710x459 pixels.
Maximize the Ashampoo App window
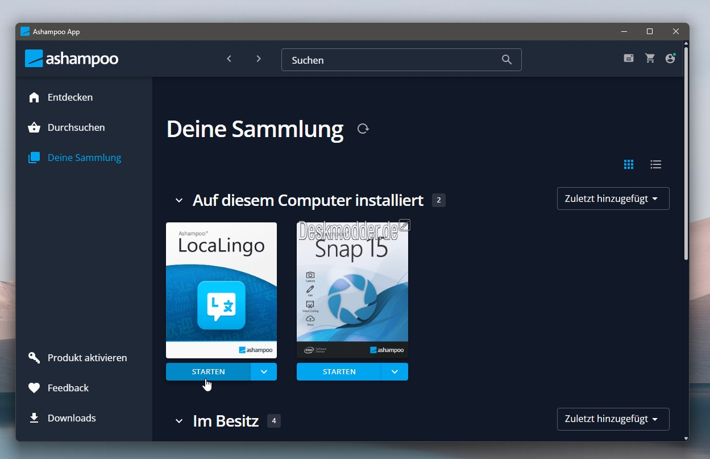pos(650,31)
